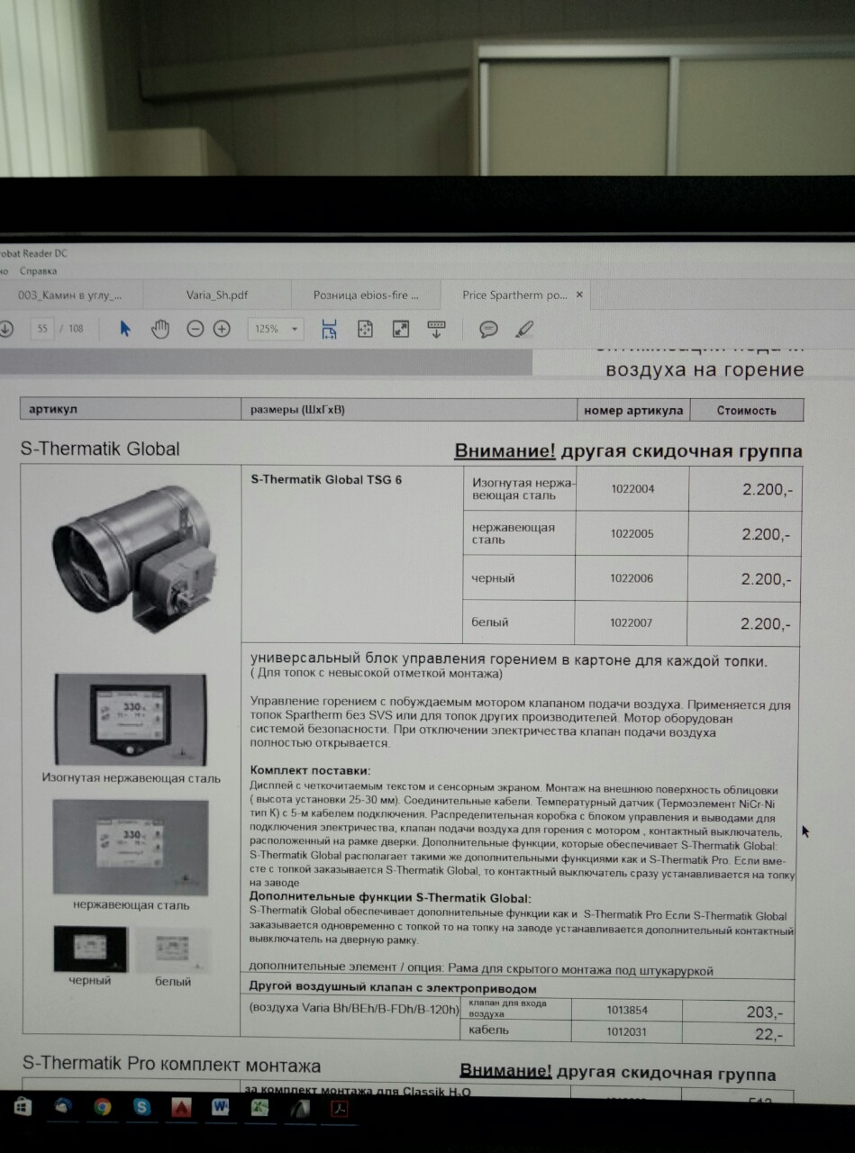Click article number 1022006
This screenshot has width=855, height=1153.
click(x=632, y=578)
